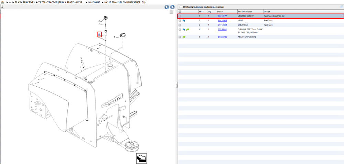This screenshot has height=164, width=344.
Task: Open part number link 84403709
Action: click(222, 37)
